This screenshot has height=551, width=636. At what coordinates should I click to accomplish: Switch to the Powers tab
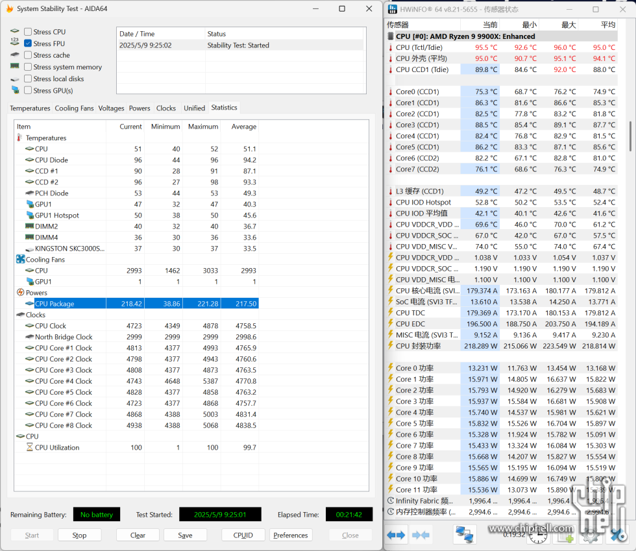click(x=140, y=108)
